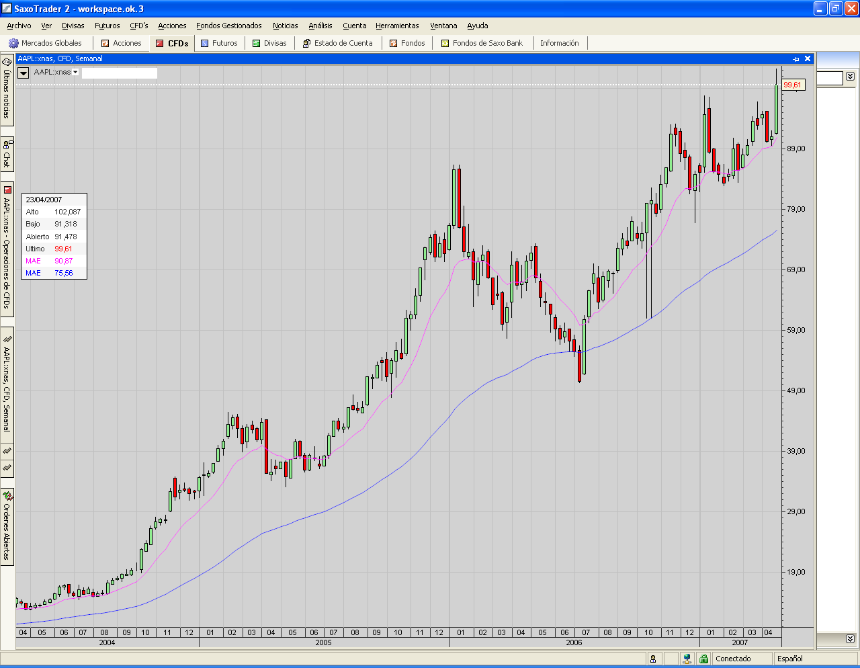Click the Divisas tab icon

tap(256, 43)
